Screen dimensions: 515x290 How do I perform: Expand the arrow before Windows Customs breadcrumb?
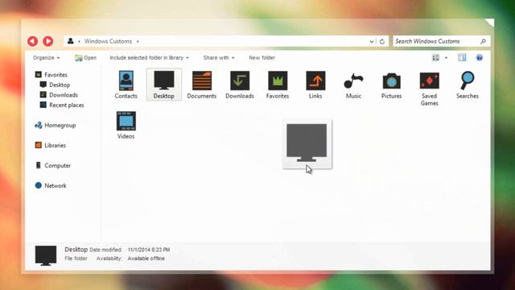pyautogui.click(x=79, y=41)
